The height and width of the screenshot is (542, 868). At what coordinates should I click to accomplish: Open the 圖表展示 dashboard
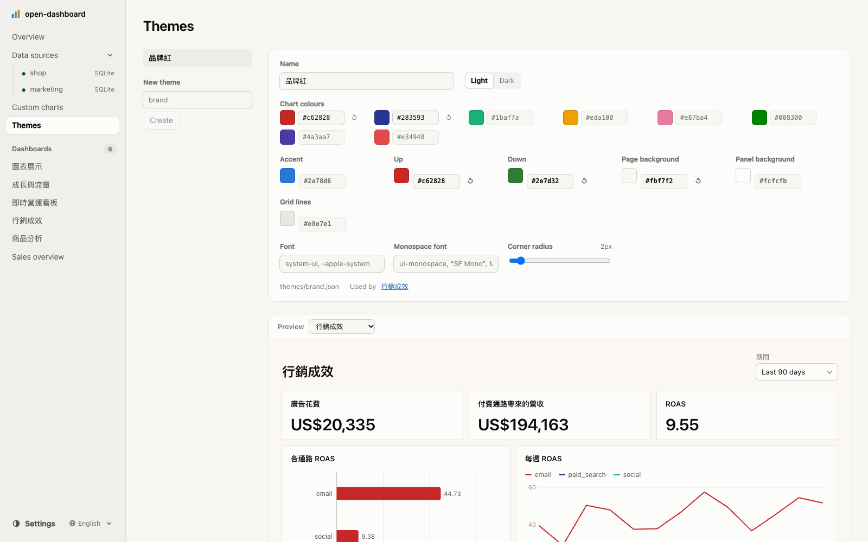pyautogui.click(x=62, y=166)
